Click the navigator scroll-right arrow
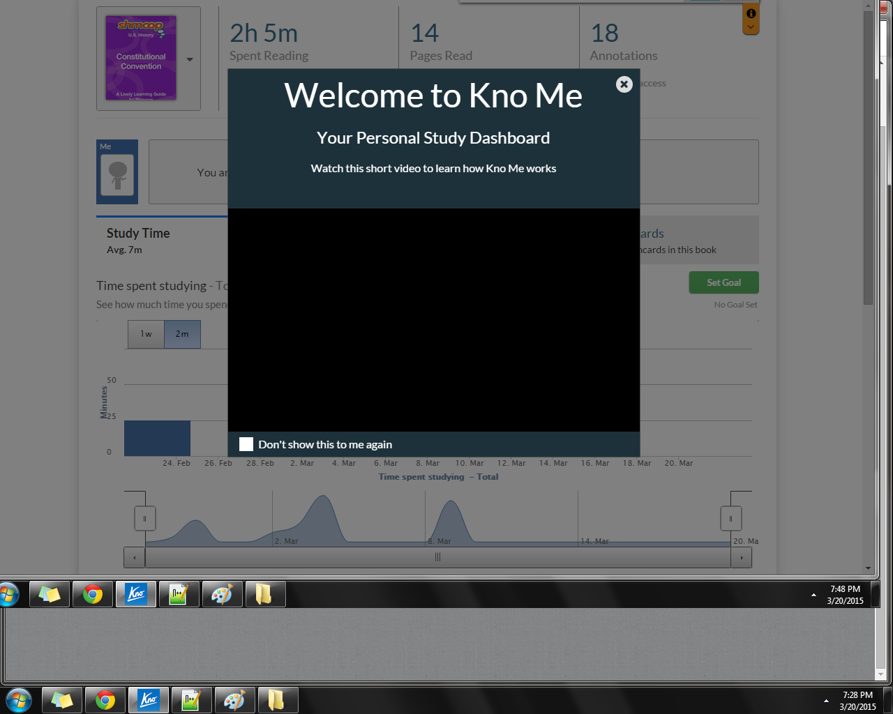Screen dimensions: 893x714 pyautogui.click(x=741, y=557)
